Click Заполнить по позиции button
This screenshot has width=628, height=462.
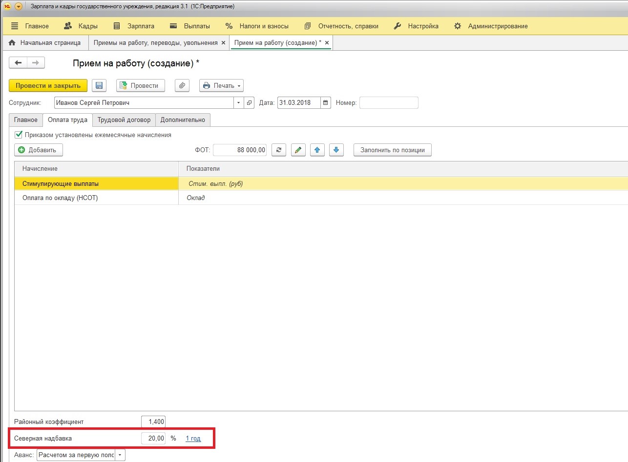pyautogui.click(x=393, y=150)
